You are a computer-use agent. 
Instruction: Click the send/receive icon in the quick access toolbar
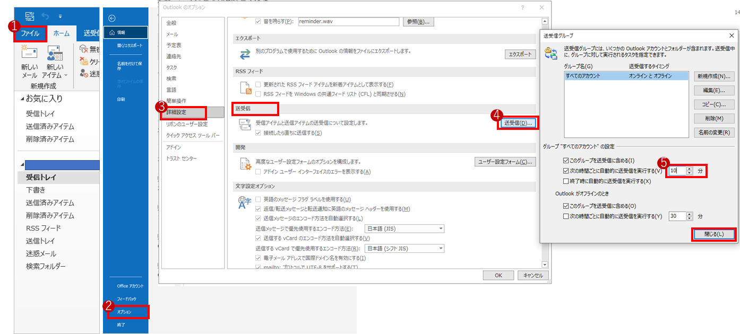[30, 16]
